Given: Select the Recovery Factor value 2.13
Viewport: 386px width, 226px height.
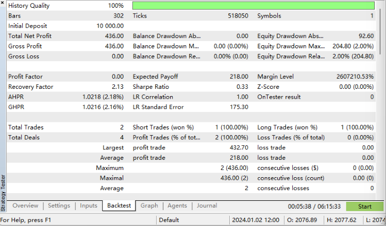Looking at the screenshot, I should tap(118, 87).
